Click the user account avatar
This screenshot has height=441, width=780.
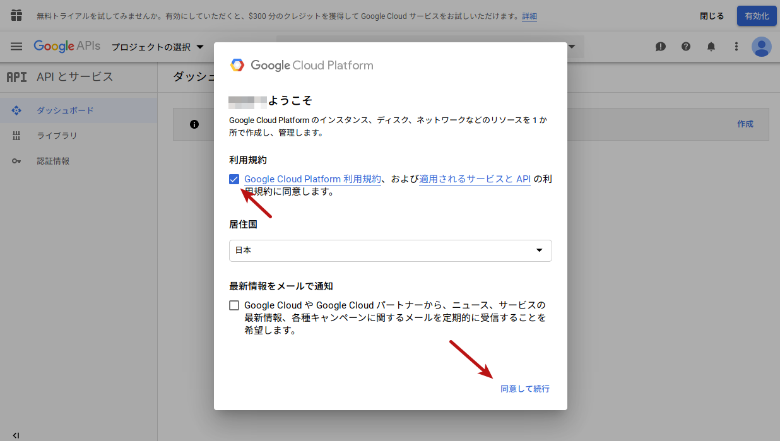[762, 47]
